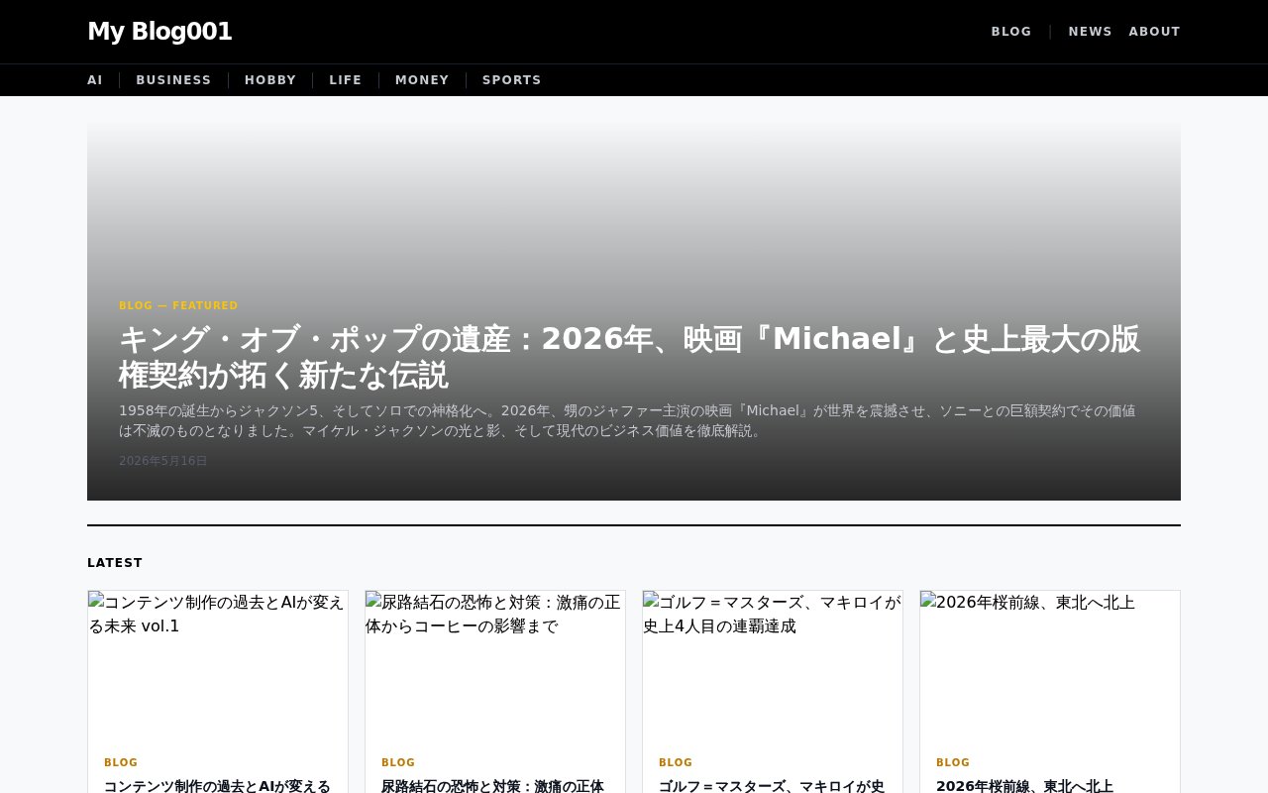The width and height of the screenshot is (1268, 793).
Task: Select the MONEY category
Action: coord(422,80)
